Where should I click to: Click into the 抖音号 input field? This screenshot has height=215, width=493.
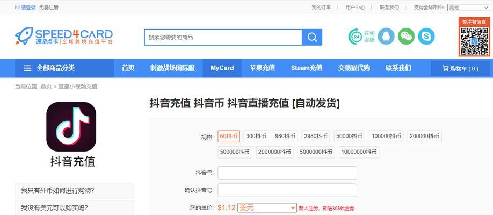pos(287,173)
